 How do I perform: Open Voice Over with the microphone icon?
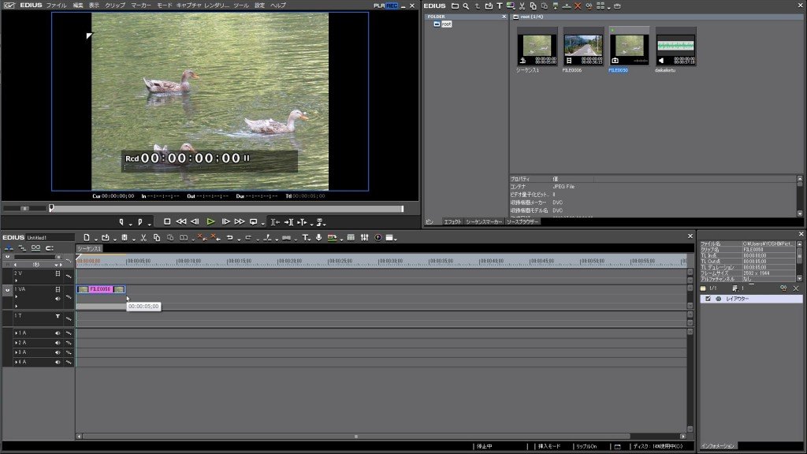(318, 237)
